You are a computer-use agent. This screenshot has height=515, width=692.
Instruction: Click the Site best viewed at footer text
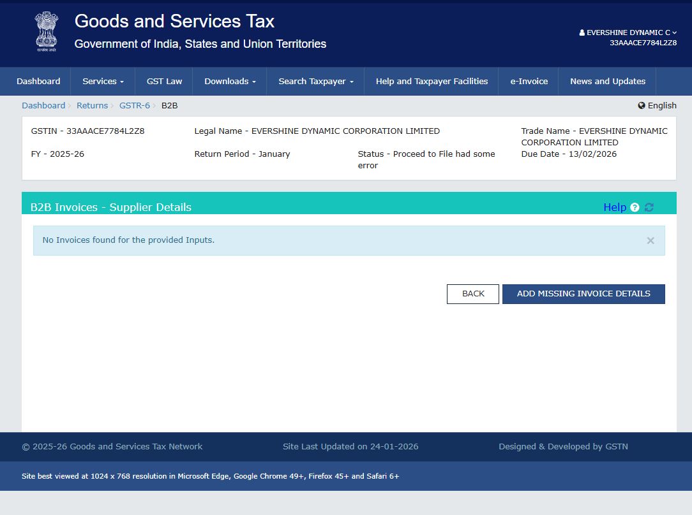(211, 476)
